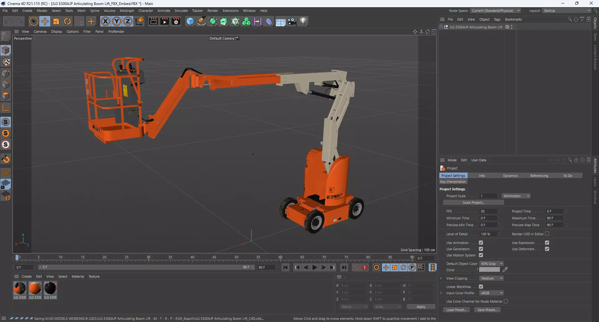Toggle the Use Deformers checkbox

547,249
